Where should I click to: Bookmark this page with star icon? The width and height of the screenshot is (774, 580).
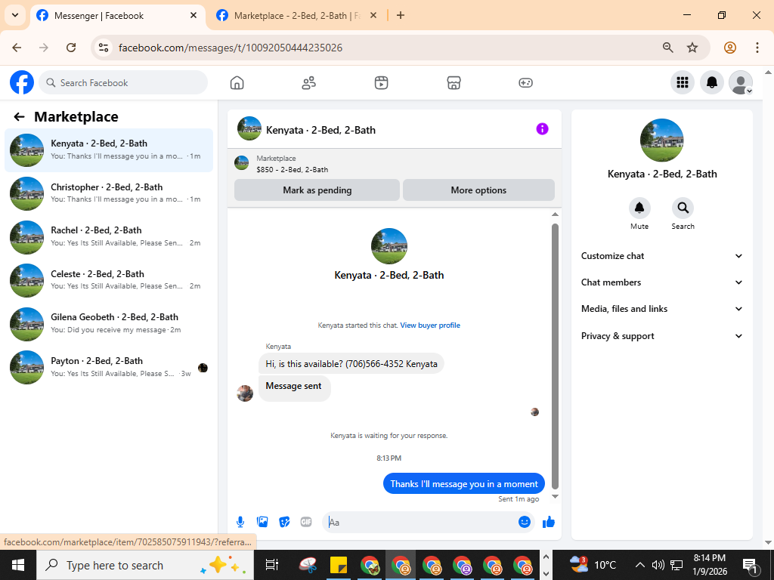[x=692, y=48]
